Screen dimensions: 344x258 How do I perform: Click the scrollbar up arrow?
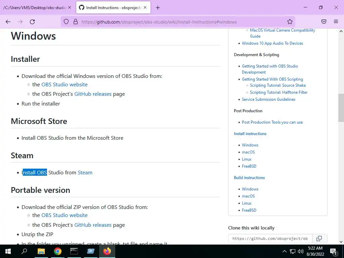[341, 31]
